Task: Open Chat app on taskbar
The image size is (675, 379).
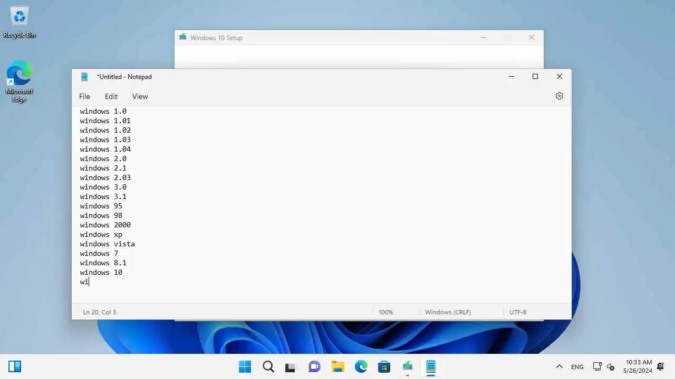Action: [314, 366]
